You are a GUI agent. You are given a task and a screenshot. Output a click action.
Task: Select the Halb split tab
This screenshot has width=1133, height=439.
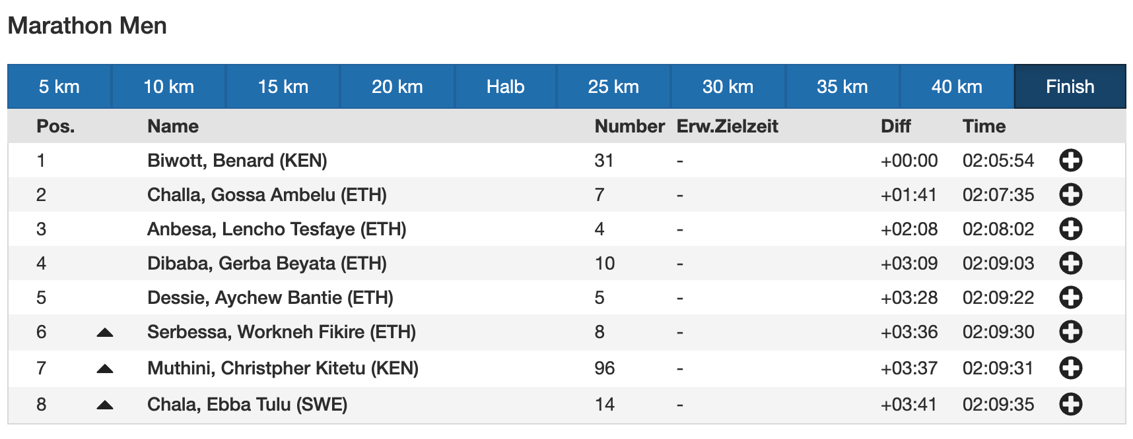pos(505,86)
